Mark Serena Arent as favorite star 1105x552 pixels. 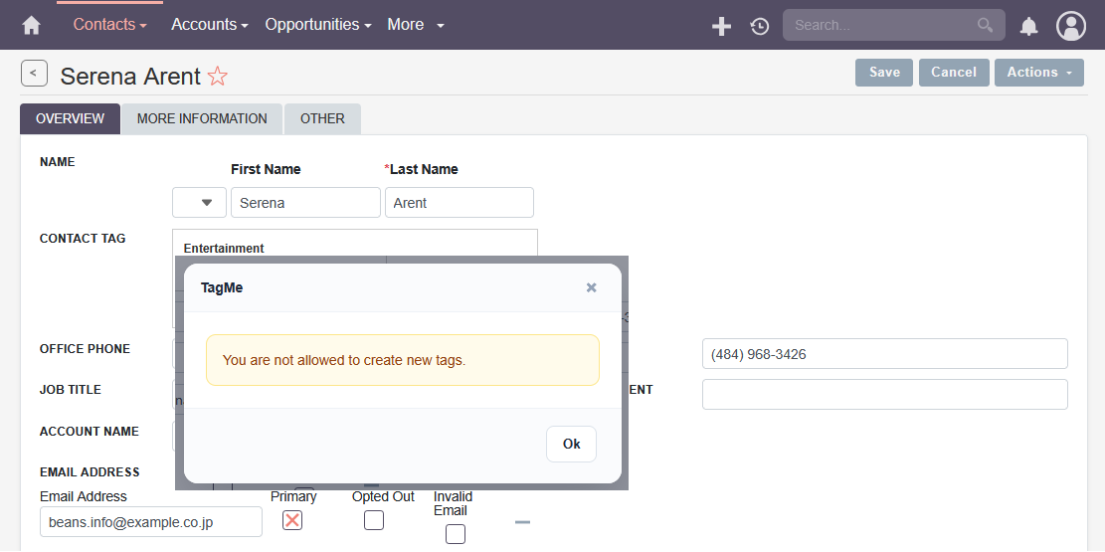[x=218, y=76]
